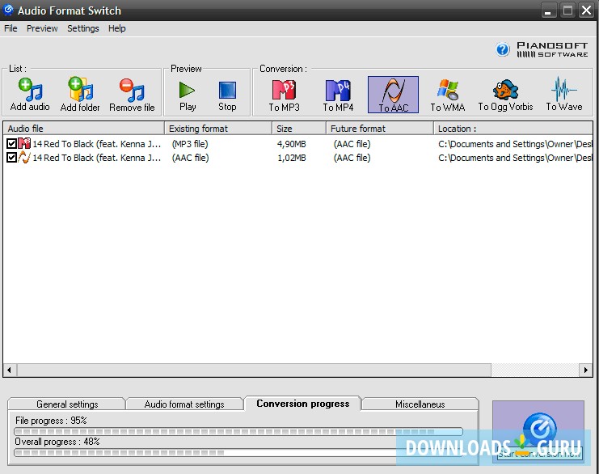Screen dimensions: 599x474
Task: Open the Help menu
Action: pos(117,28)
